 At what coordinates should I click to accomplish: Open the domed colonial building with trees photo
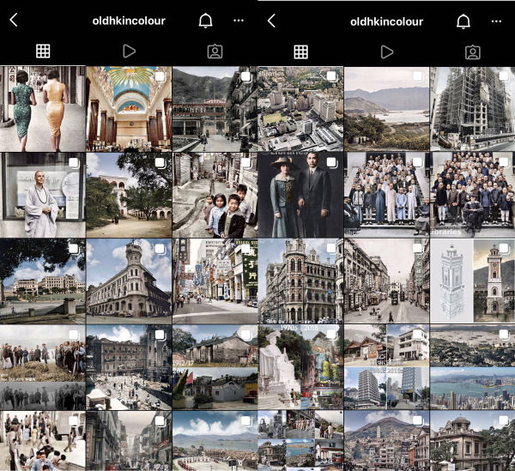pyautogui.click(x=473, y=440)
